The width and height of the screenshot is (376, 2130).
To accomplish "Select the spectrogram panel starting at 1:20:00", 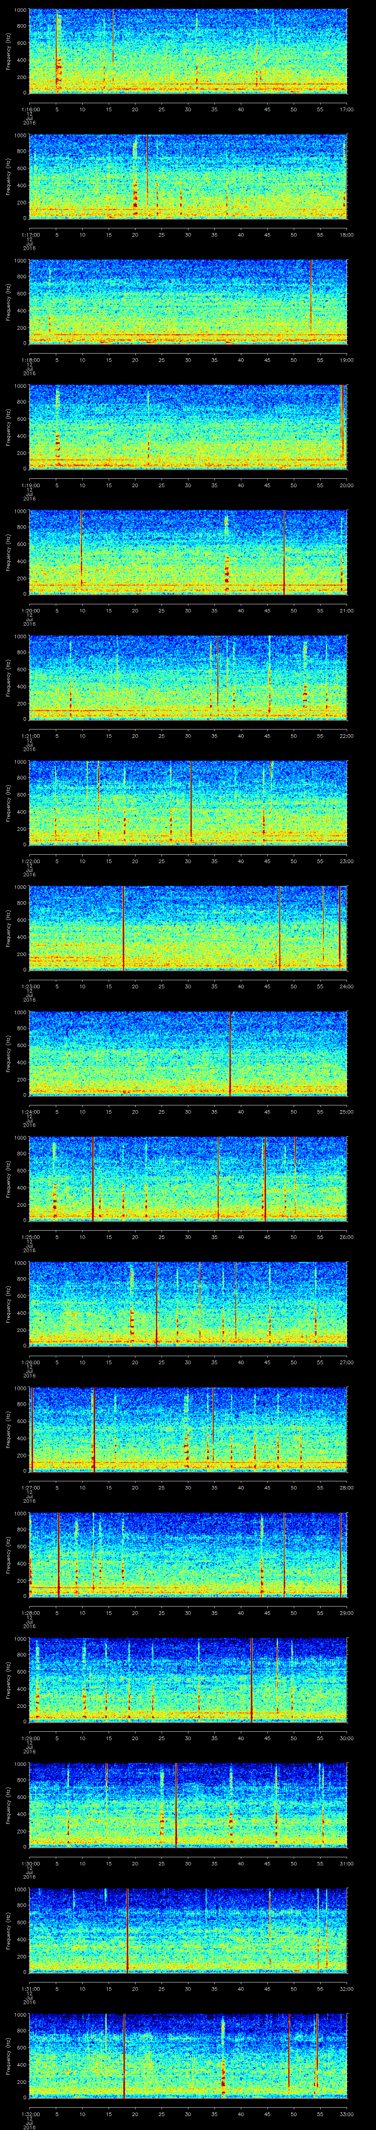I will coord(188,553).
